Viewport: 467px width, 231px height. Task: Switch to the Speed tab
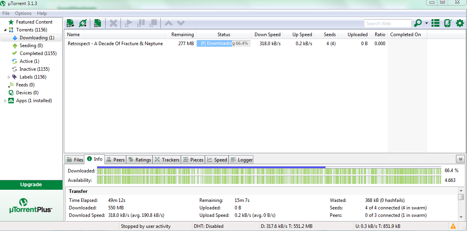coord(217,160)
